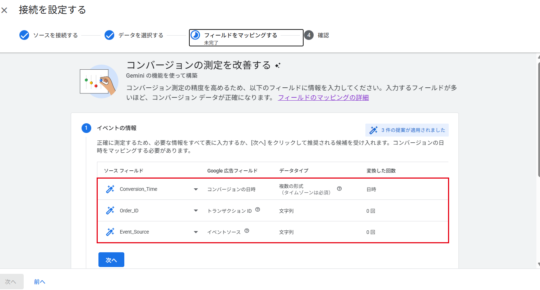Click the コンバージョンの日時 field cell
Viewport: 540px width, 290px height.
click(x=231, y=189)
